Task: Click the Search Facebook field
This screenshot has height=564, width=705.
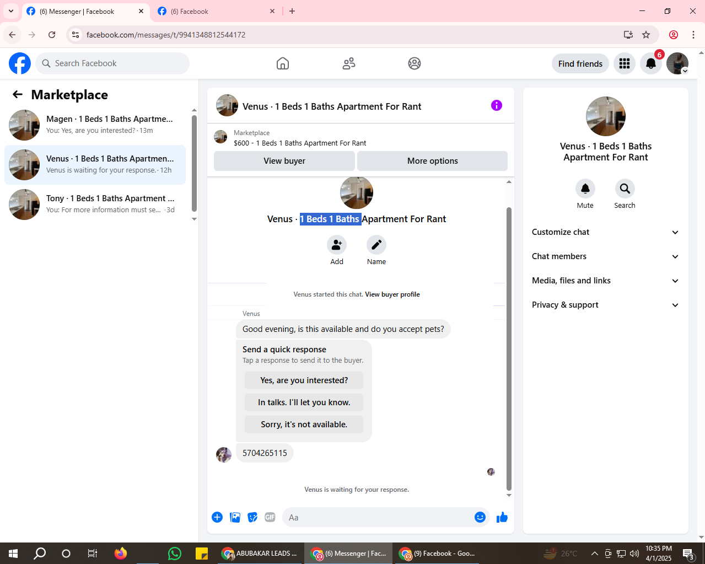Action: click(x=112, y=63)
